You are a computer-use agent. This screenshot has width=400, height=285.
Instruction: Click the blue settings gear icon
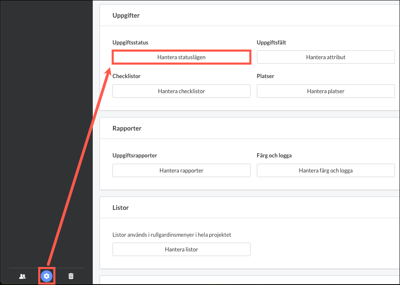pyautogui.click(x=47, y=276)
